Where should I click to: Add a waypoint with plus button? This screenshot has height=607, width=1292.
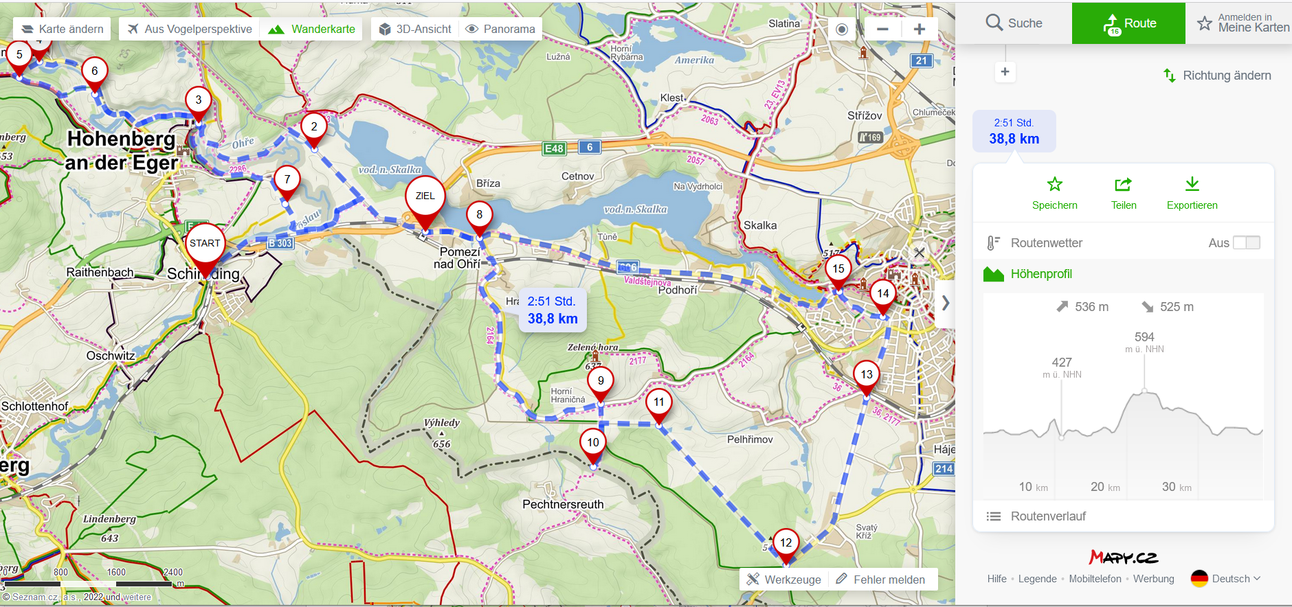[x=1005, y=71]
